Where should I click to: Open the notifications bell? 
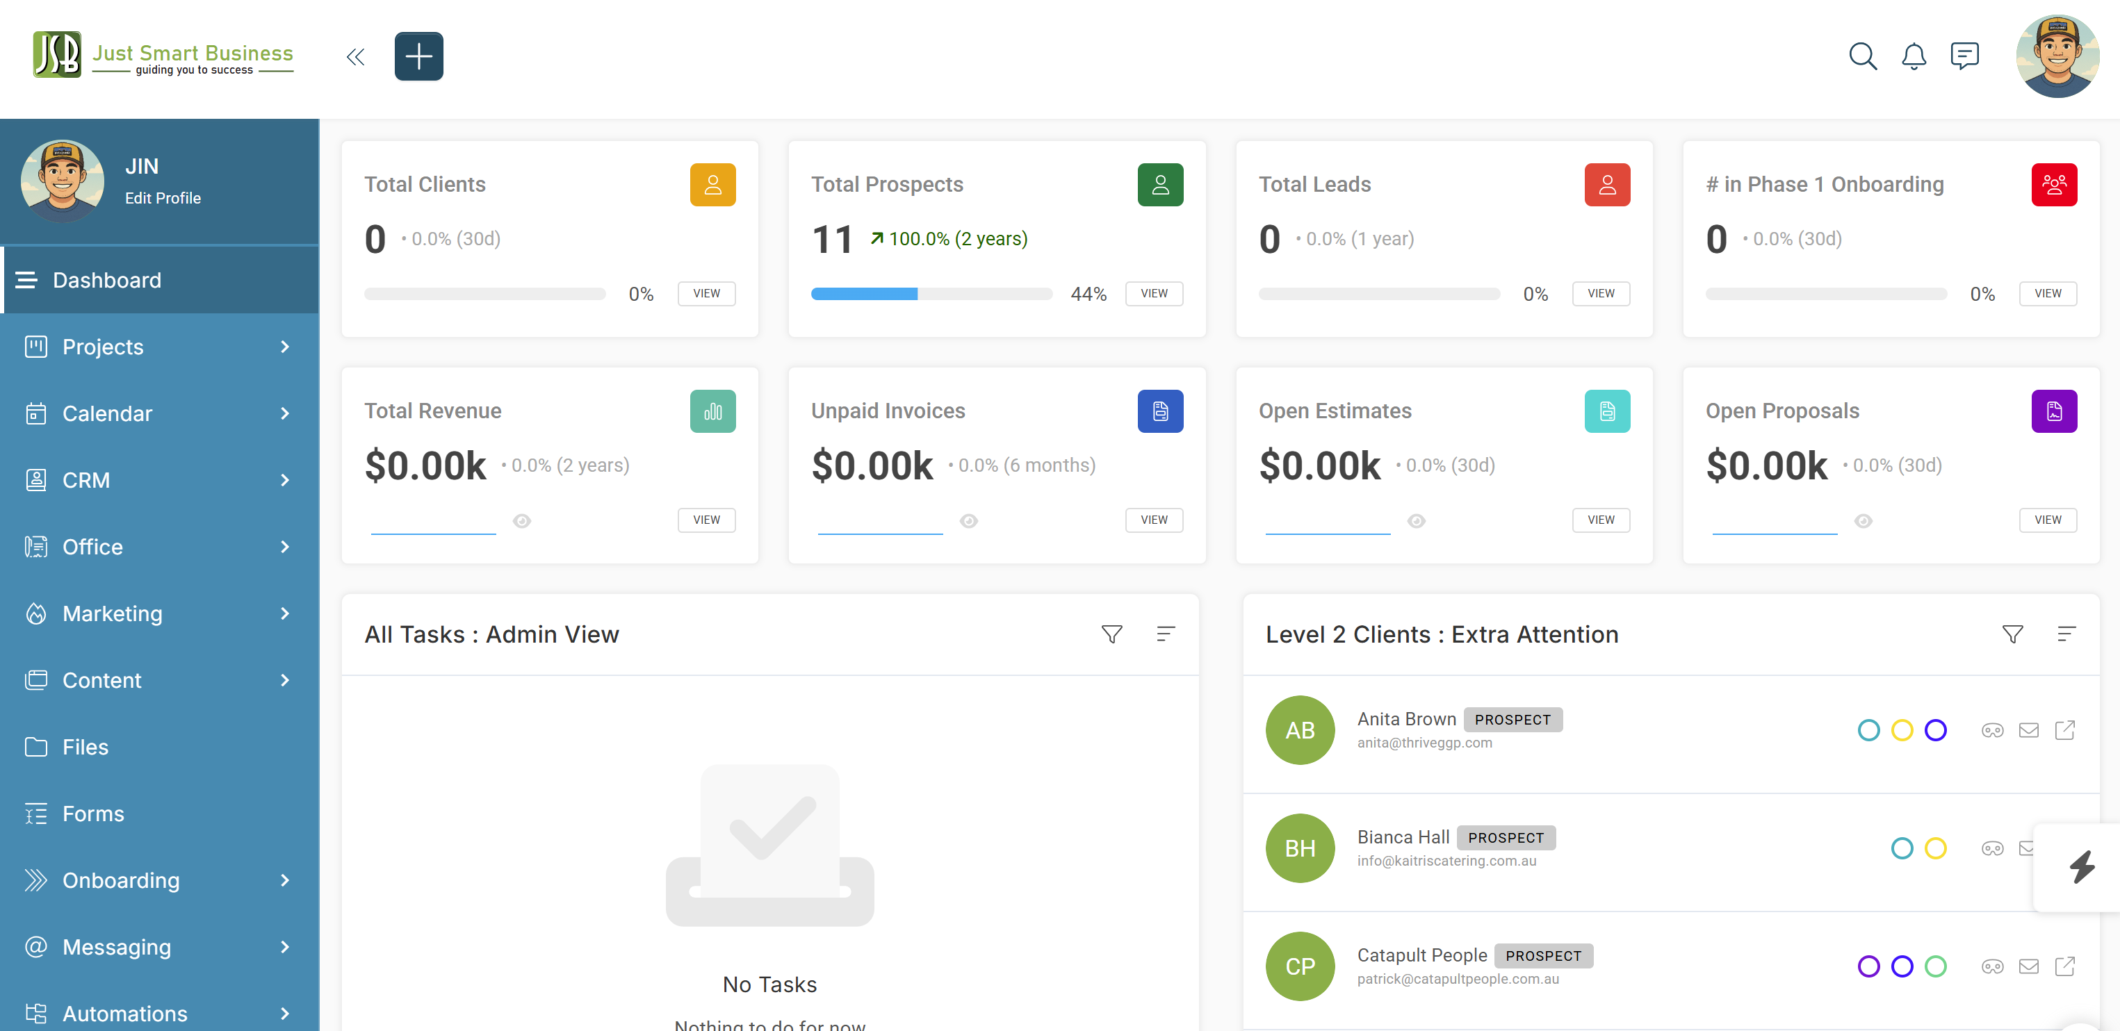1914,56
